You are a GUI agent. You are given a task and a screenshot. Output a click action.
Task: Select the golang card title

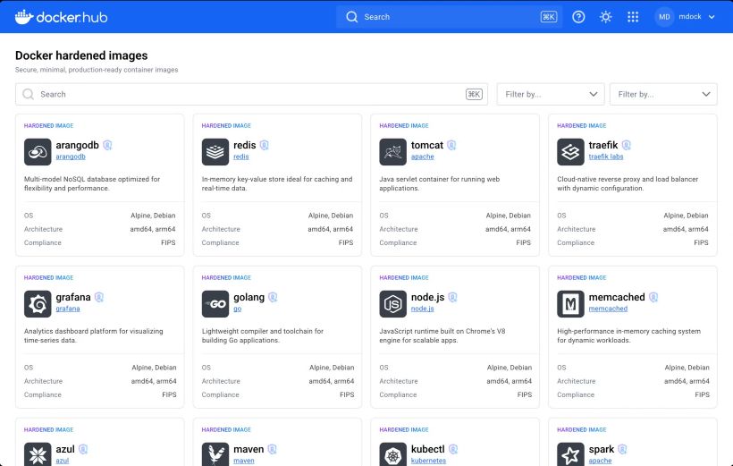click(249, 297)
